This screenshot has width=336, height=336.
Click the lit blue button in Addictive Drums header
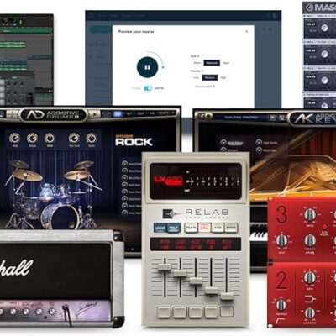[118, 113]
